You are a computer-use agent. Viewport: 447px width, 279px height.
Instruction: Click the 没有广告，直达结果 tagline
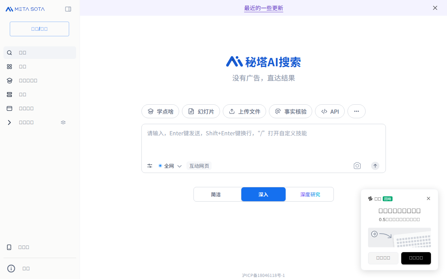pos(264,78)
